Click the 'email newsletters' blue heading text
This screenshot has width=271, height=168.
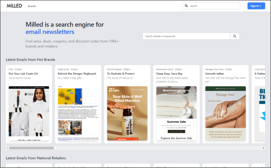tap(50, 32)
